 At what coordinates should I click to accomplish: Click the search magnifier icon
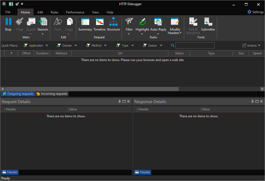tap(173, 45)
